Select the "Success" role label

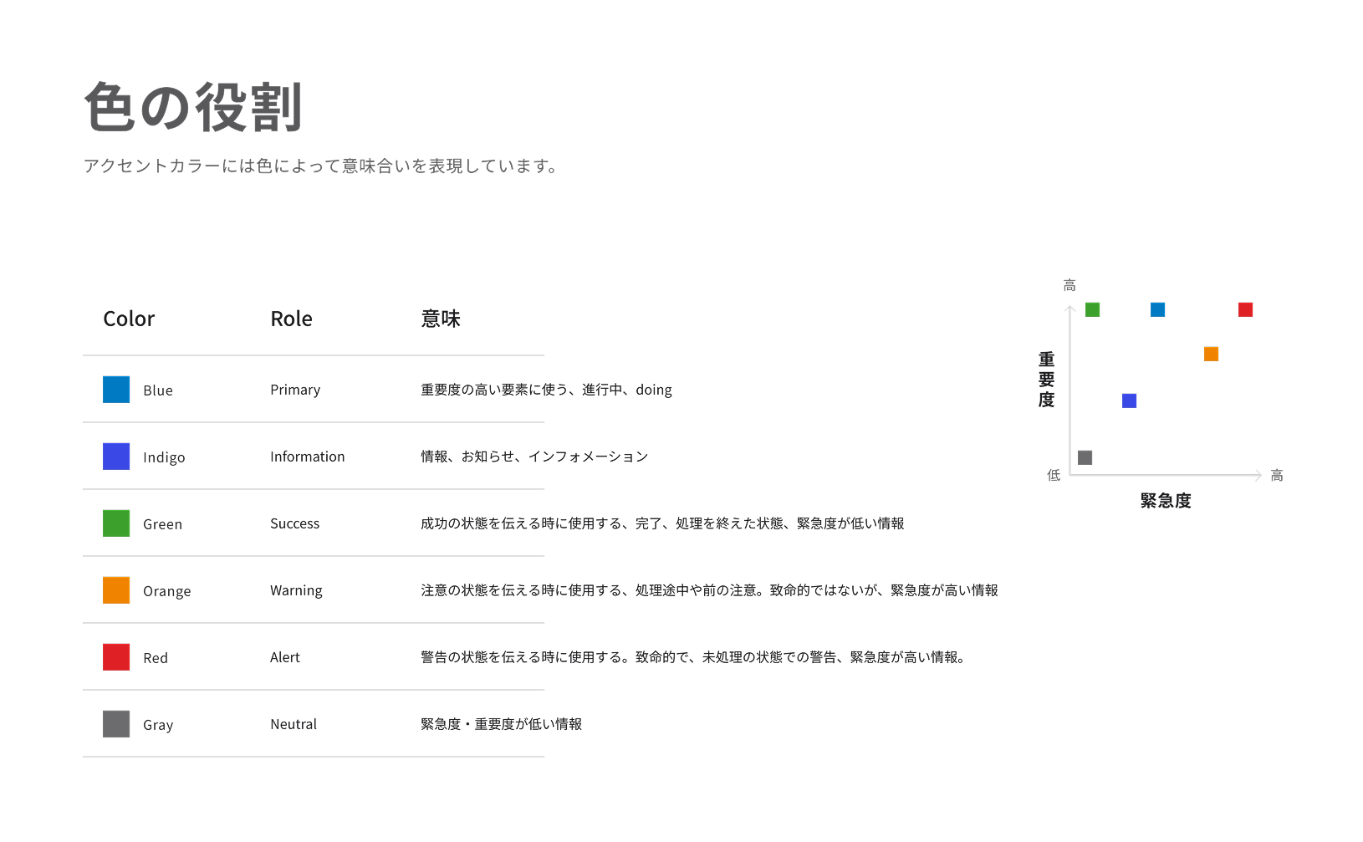coord(294,523)
